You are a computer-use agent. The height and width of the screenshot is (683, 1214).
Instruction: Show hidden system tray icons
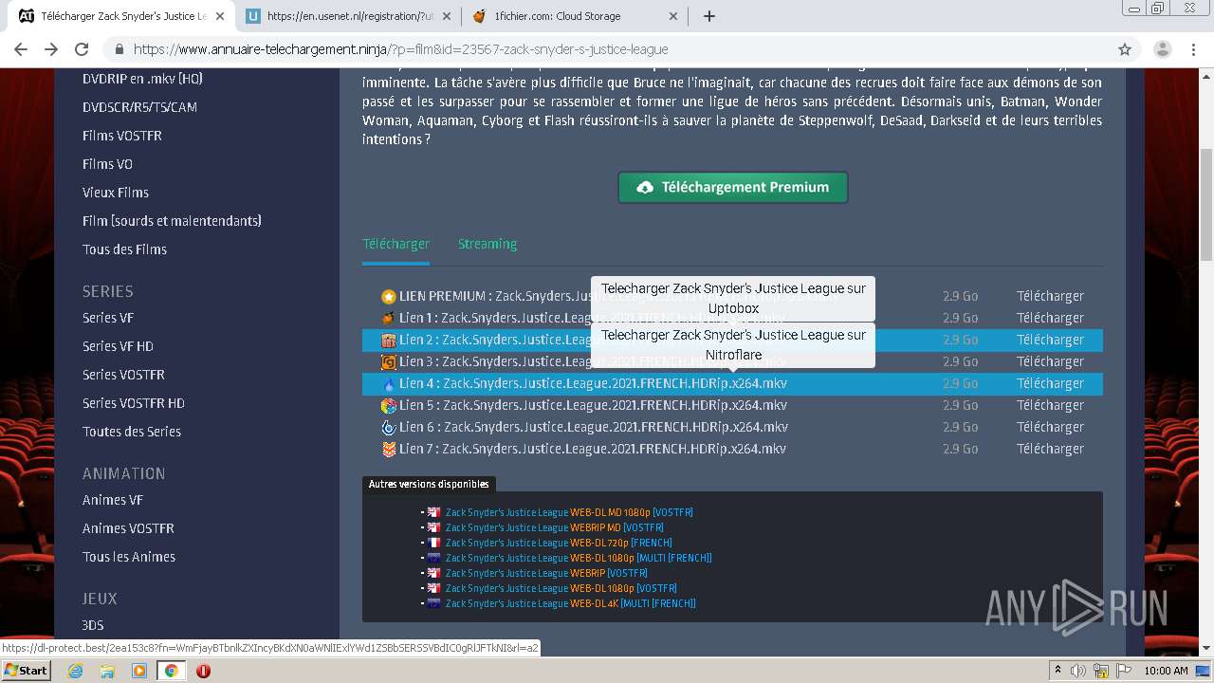point(1058,671)
